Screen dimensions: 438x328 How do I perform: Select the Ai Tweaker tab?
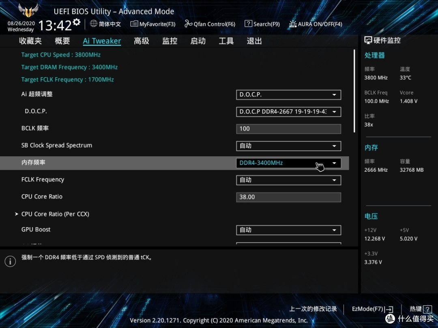click(x=102, y=41)
